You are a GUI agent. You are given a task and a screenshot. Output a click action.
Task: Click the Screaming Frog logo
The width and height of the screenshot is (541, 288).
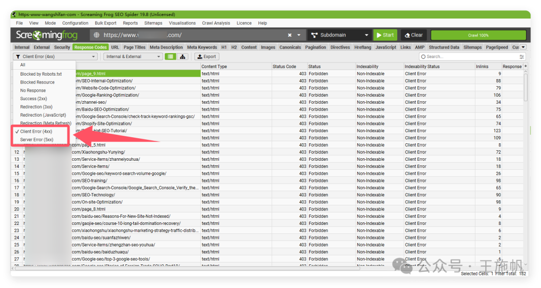pyautogui.click(x=47, y=35)
